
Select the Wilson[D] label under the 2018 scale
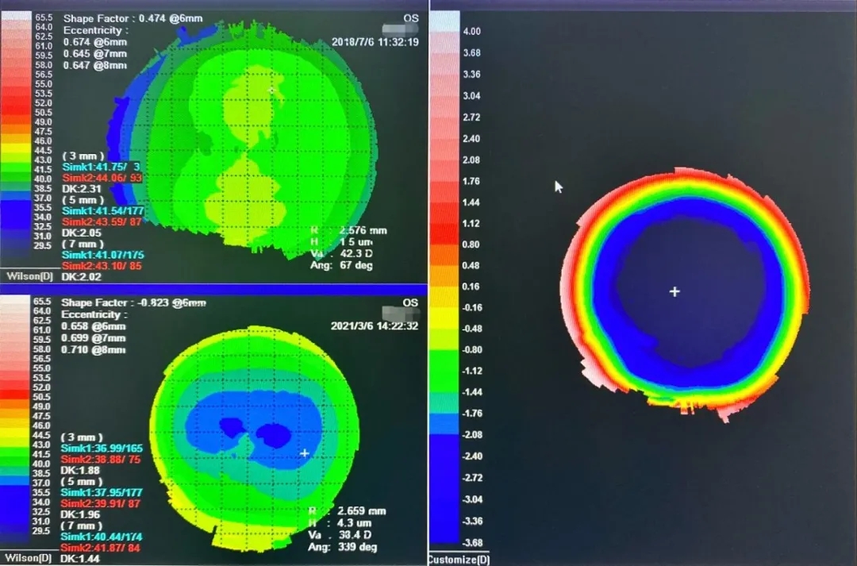pos(29,276)
